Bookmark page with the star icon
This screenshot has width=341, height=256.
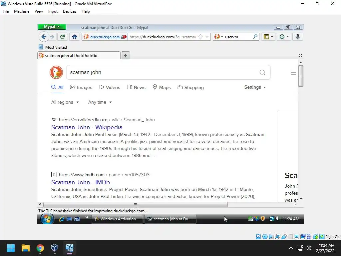tap(200, 37)
